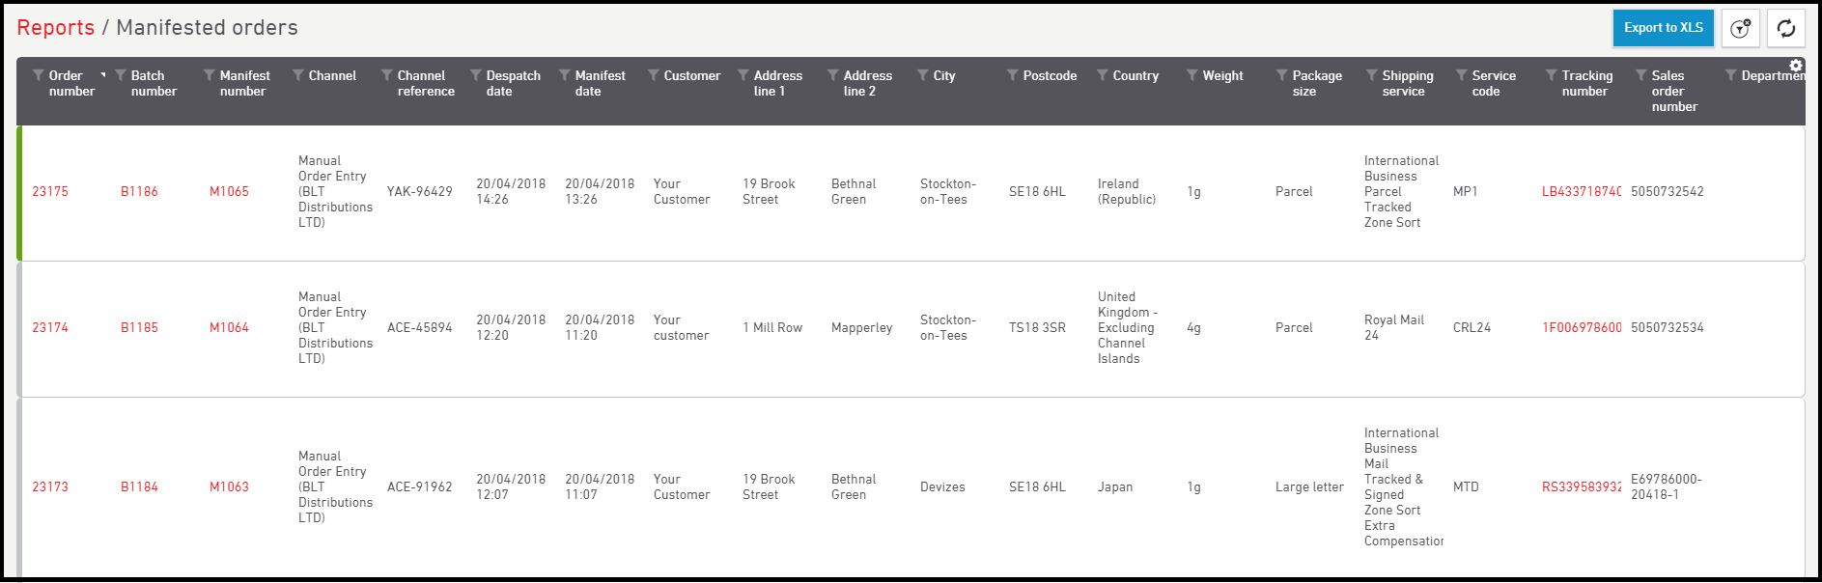Filter the Channel column funnel icon
This screenshot has width=1822, height=583.
pyautogui.click(x=298, y=75)
